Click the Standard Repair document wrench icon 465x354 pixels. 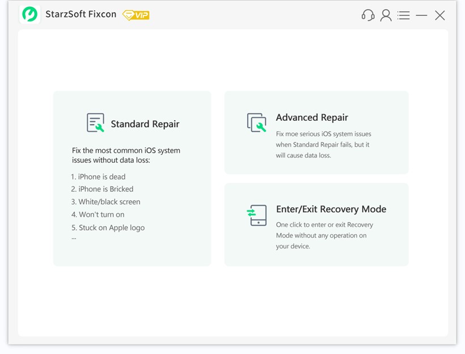95,123
